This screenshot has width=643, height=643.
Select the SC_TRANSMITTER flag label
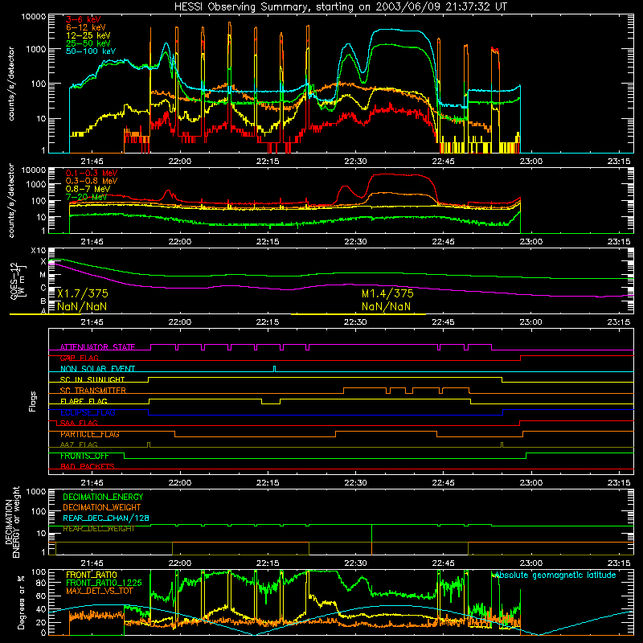click(x=93, y=391)
